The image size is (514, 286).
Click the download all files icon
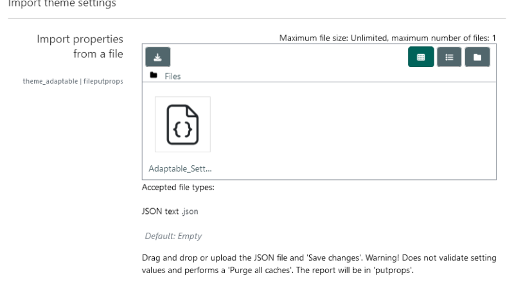click(157, 57)
